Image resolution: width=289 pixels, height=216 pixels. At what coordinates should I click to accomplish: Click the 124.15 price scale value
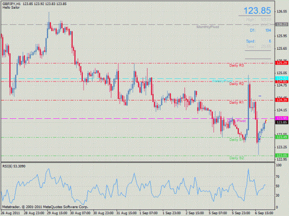click(282, 110)
